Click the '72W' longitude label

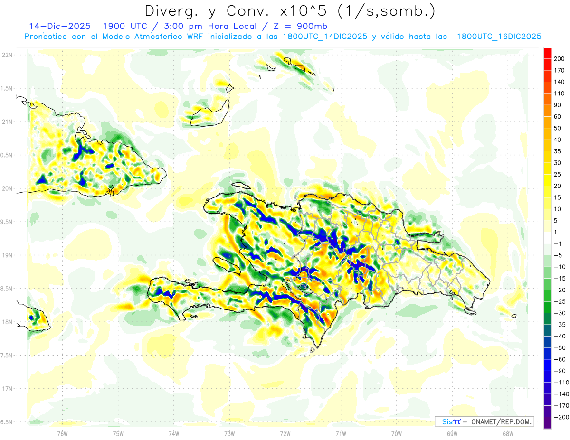coord(285,433)
